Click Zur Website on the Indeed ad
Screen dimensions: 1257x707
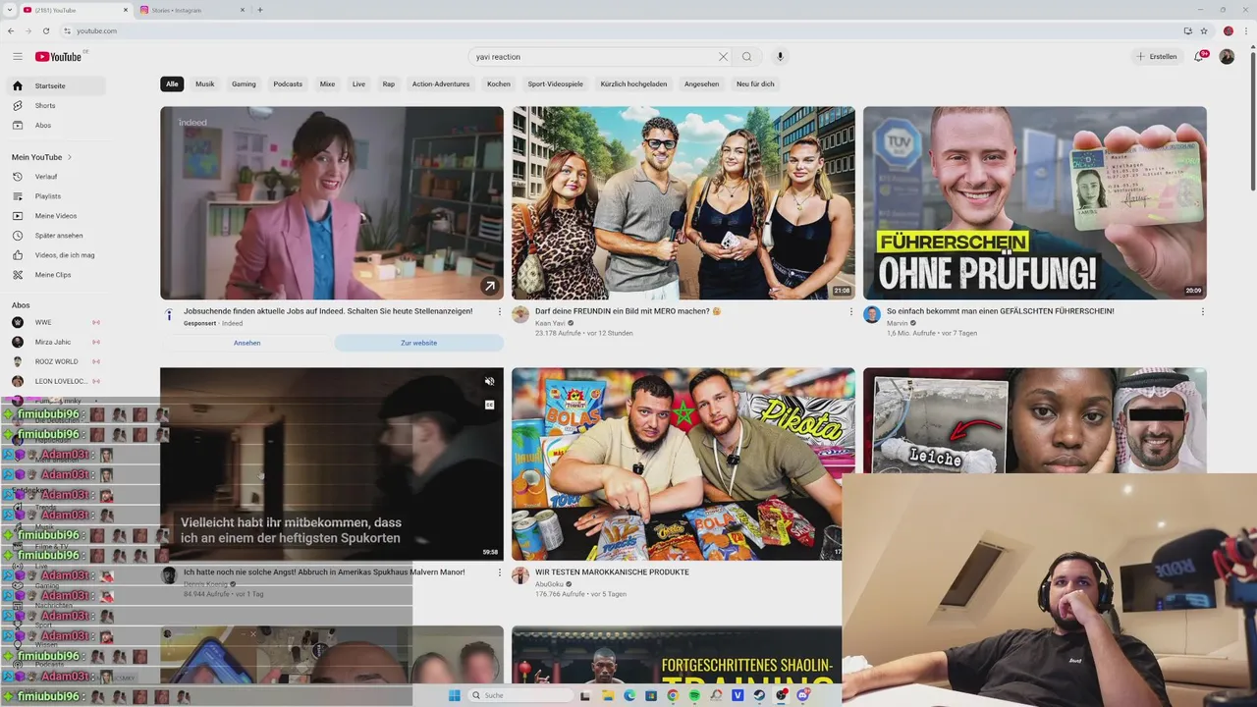pos(418,343)
